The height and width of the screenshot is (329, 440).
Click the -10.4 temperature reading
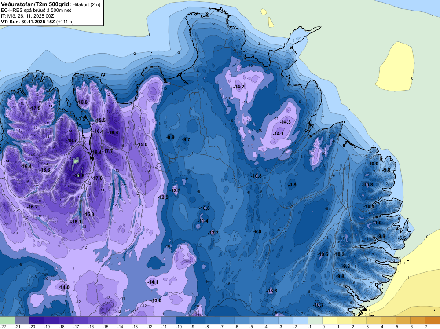click(x=369, y=206)
